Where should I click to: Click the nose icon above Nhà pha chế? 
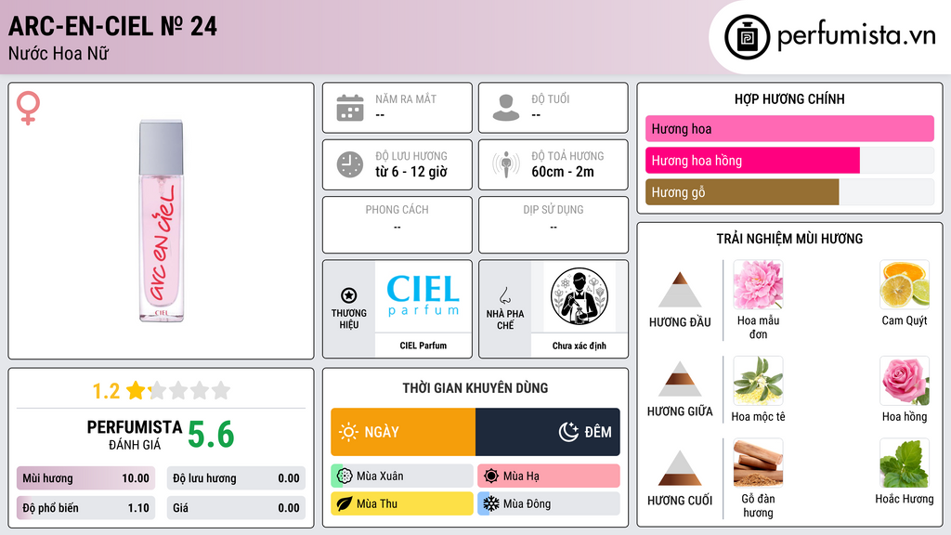pyautogui.click(x=504, y=295)
